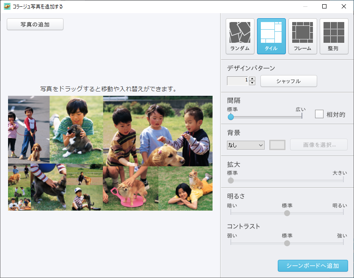Click the シャッフル button
This screenshot has height=278, width=354.
(x=288, y=81)
